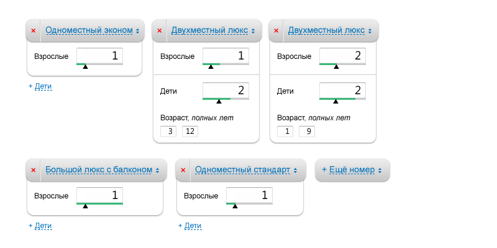Add children under Одноместный стандарт room
The width and height of the screenshot is (497, 248).
193,226
